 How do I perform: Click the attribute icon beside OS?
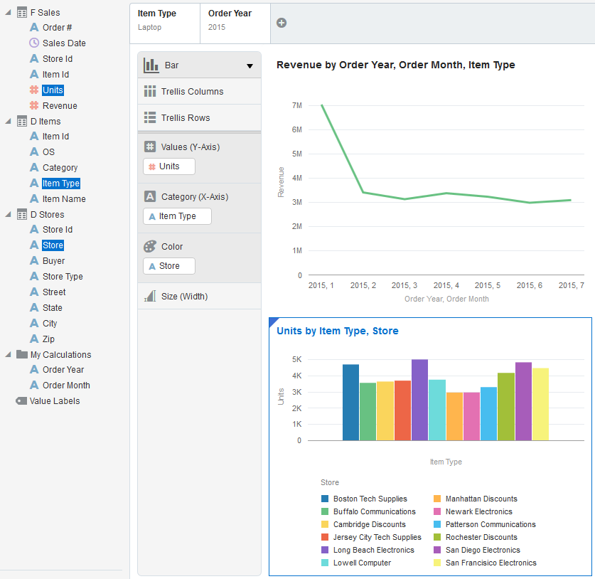pos(34,152)
